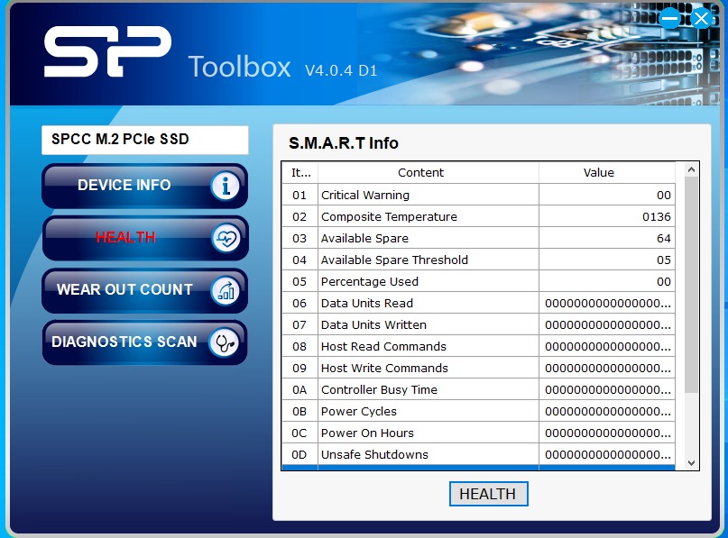Click item number '0D' cell

pos(299,454)
